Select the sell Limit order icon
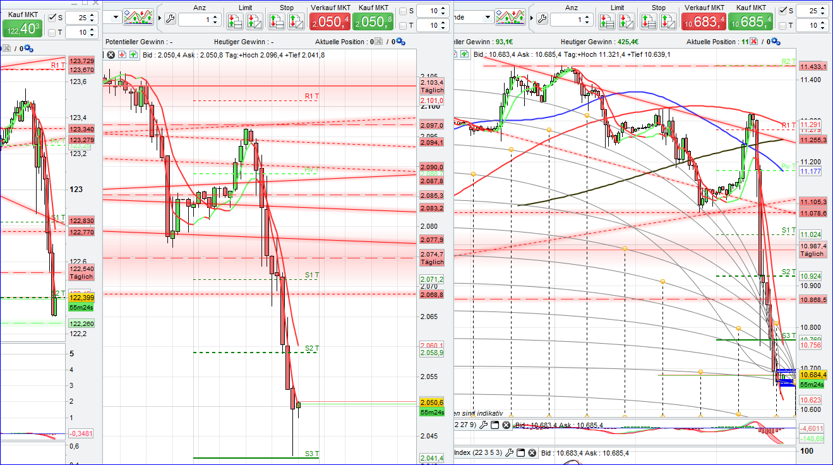The width and height of the screenshot is (833, 465). pos(254,20)
